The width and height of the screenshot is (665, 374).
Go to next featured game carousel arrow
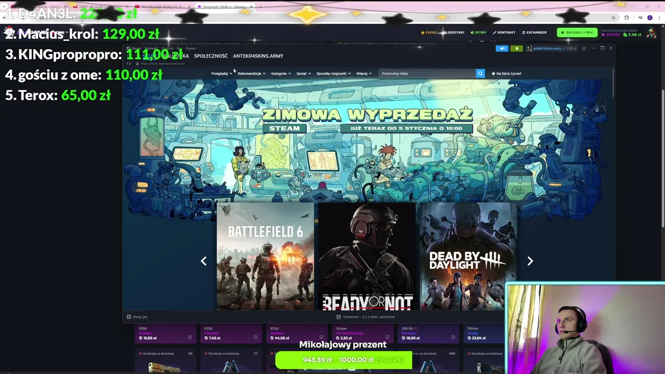(530, 261)
